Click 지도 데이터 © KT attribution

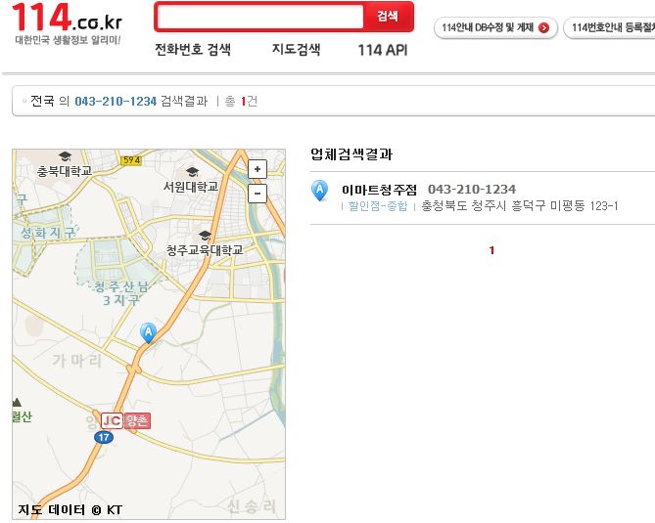tap(70, 509)
